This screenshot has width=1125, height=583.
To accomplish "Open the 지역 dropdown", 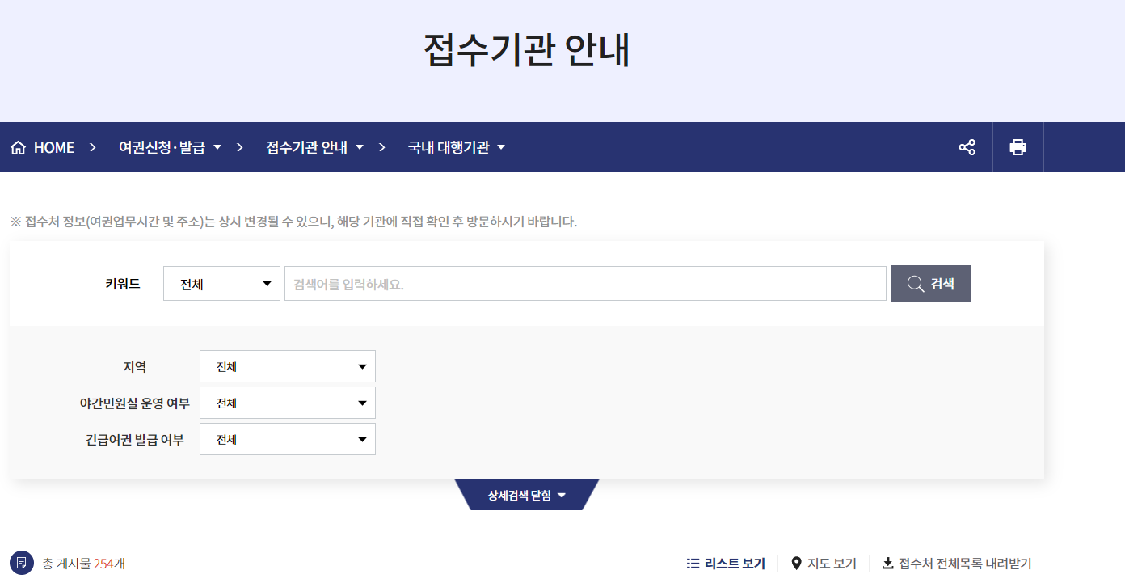I will [287, 365].
